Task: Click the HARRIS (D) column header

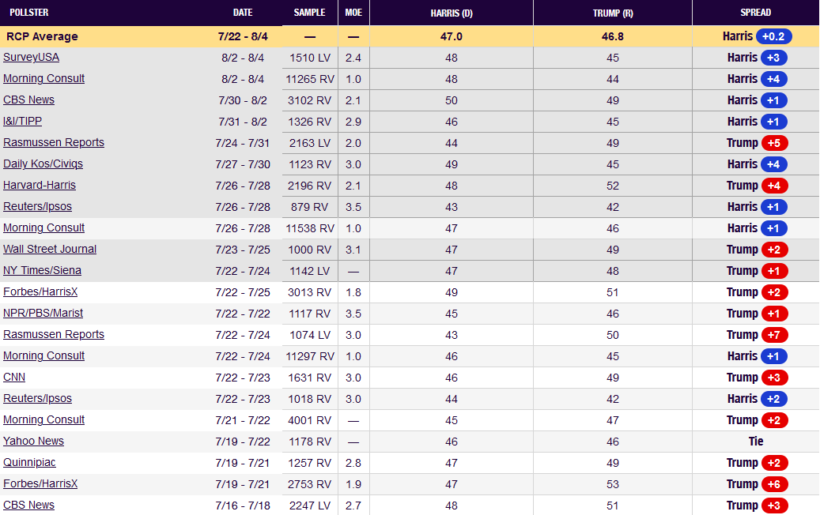Action: pyautogui.click(x=452, y=13)
